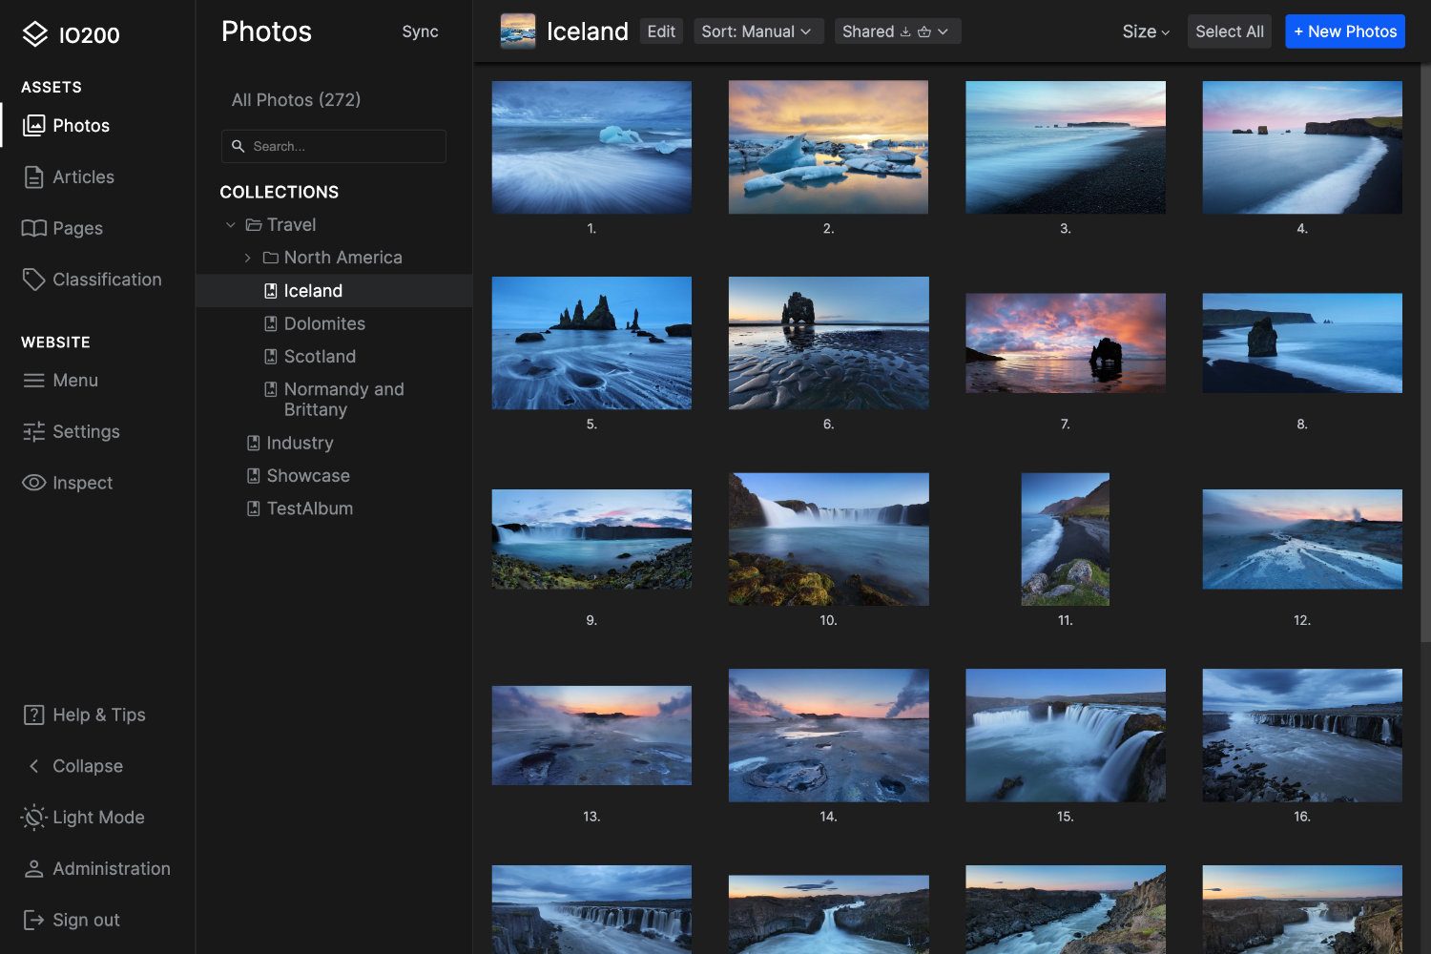Image resolution: width=1431 pixels, height=954 pixels.
Task: Click the Scotland album icon
Action: (271, 357)
